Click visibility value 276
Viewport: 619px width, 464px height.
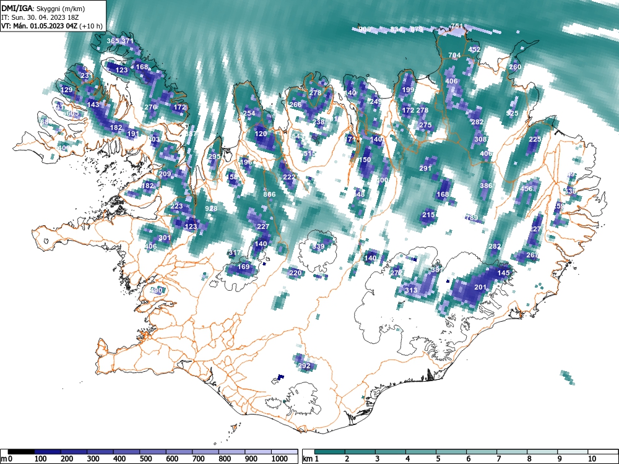(150, 107)
